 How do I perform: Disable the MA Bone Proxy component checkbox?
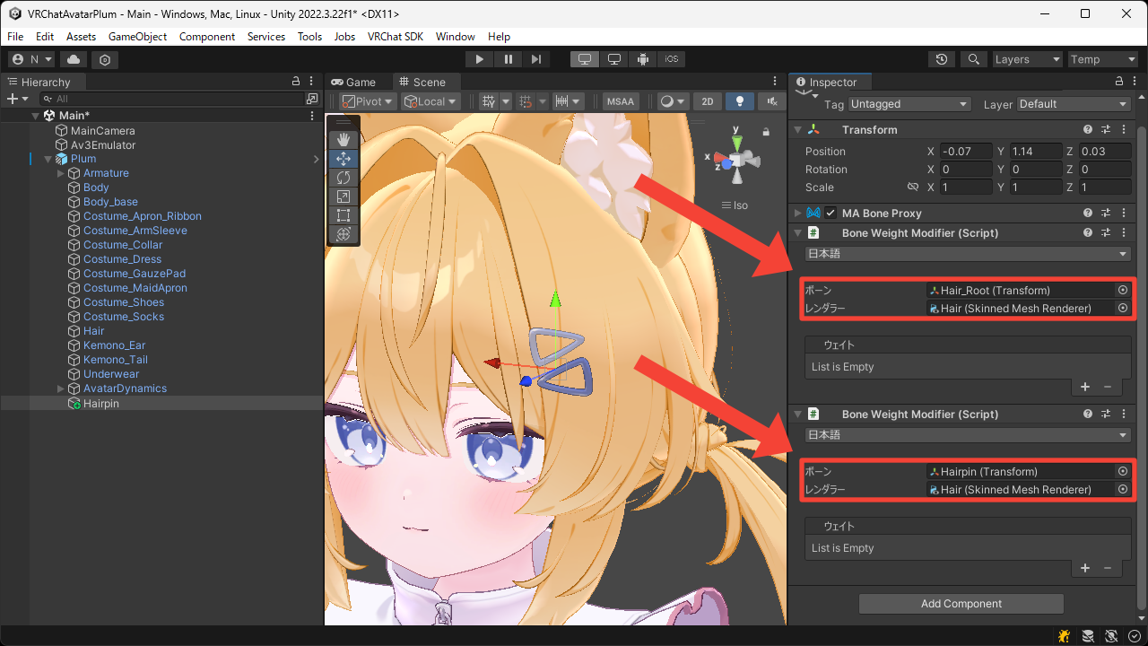(830, 213)
